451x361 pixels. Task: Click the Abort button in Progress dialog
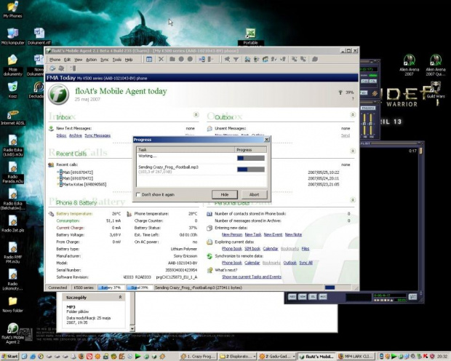(255, 194)
